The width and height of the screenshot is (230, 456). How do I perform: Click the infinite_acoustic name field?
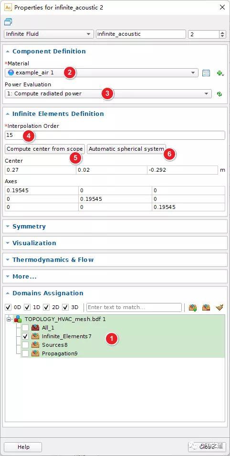click(141, 34)
